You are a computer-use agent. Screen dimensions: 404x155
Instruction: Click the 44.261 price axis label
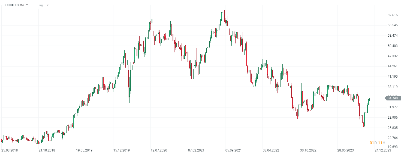click(392, 66)
